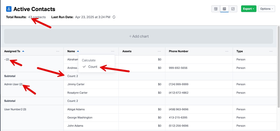Click the Assets column header
The height and width of the screenshot is (131, 280).
[127, 51]
